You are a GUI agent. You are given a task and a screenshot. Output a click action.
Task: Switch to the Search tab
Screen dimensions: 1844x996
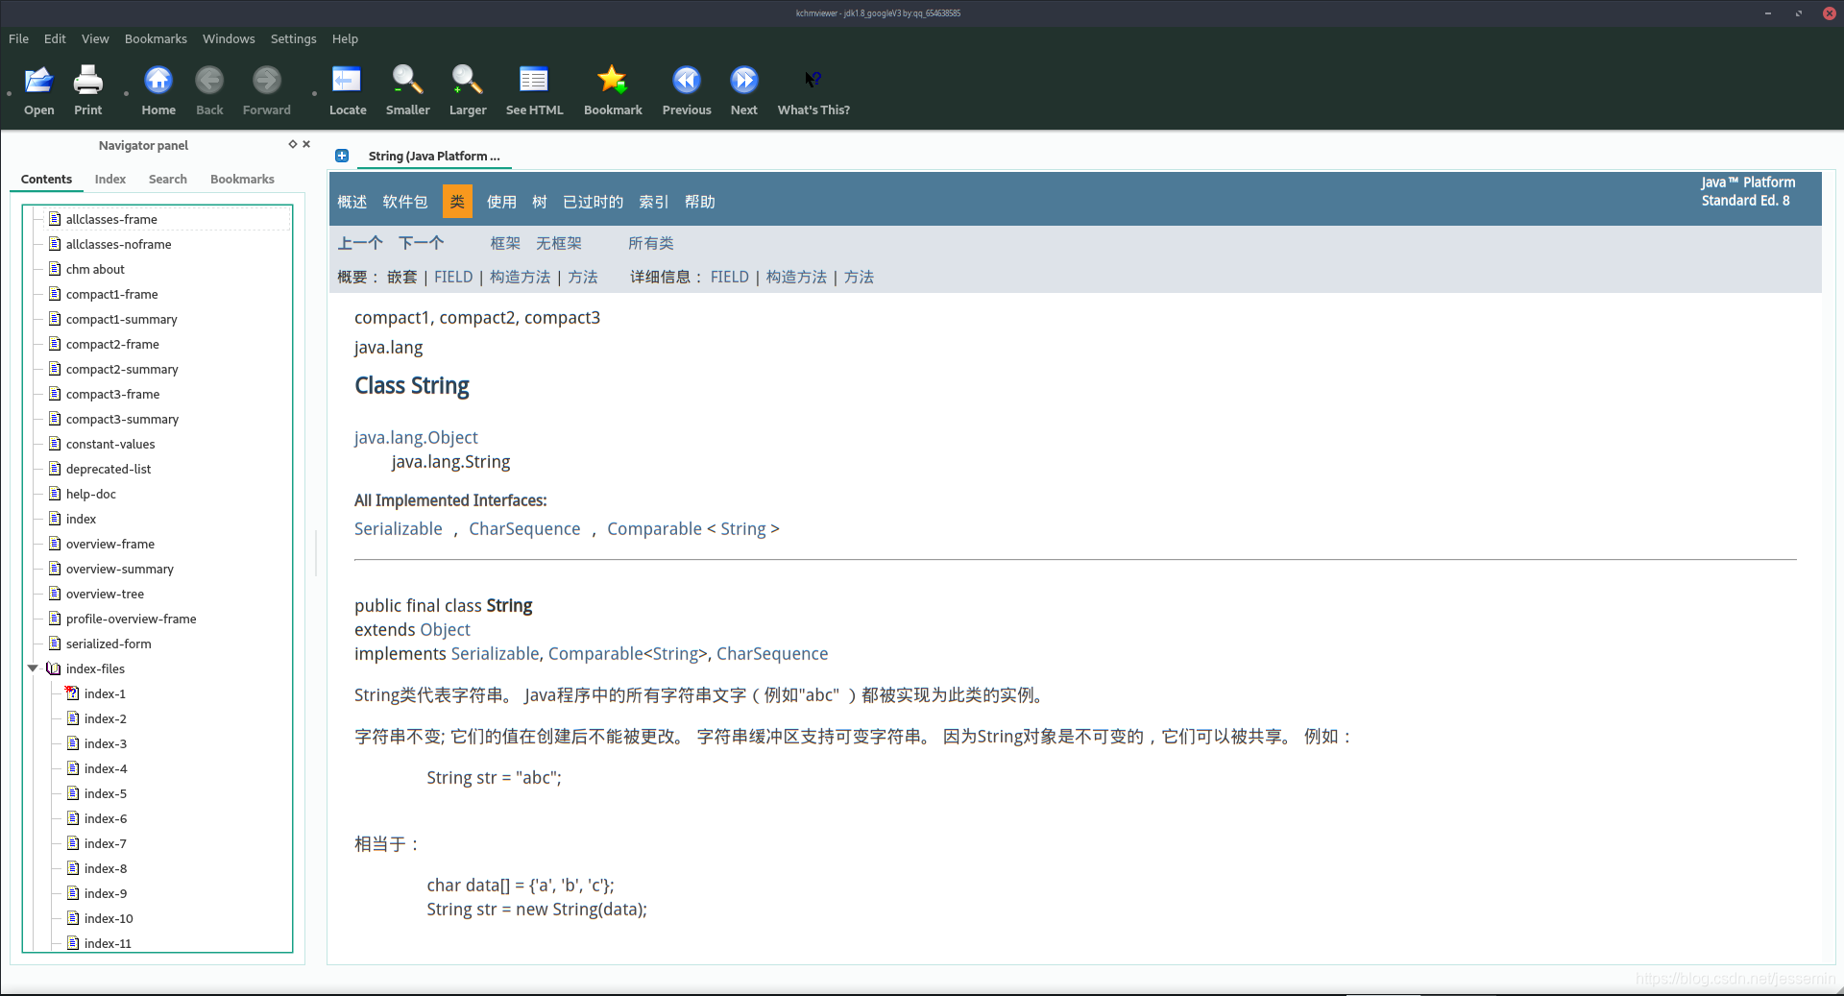click(168, 180)
